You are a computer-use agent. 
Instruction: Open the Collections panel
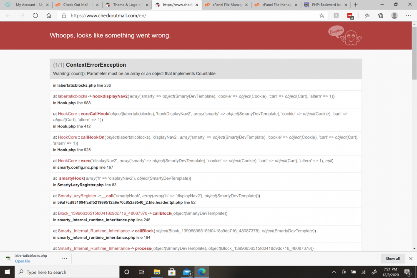coord(380,15)
